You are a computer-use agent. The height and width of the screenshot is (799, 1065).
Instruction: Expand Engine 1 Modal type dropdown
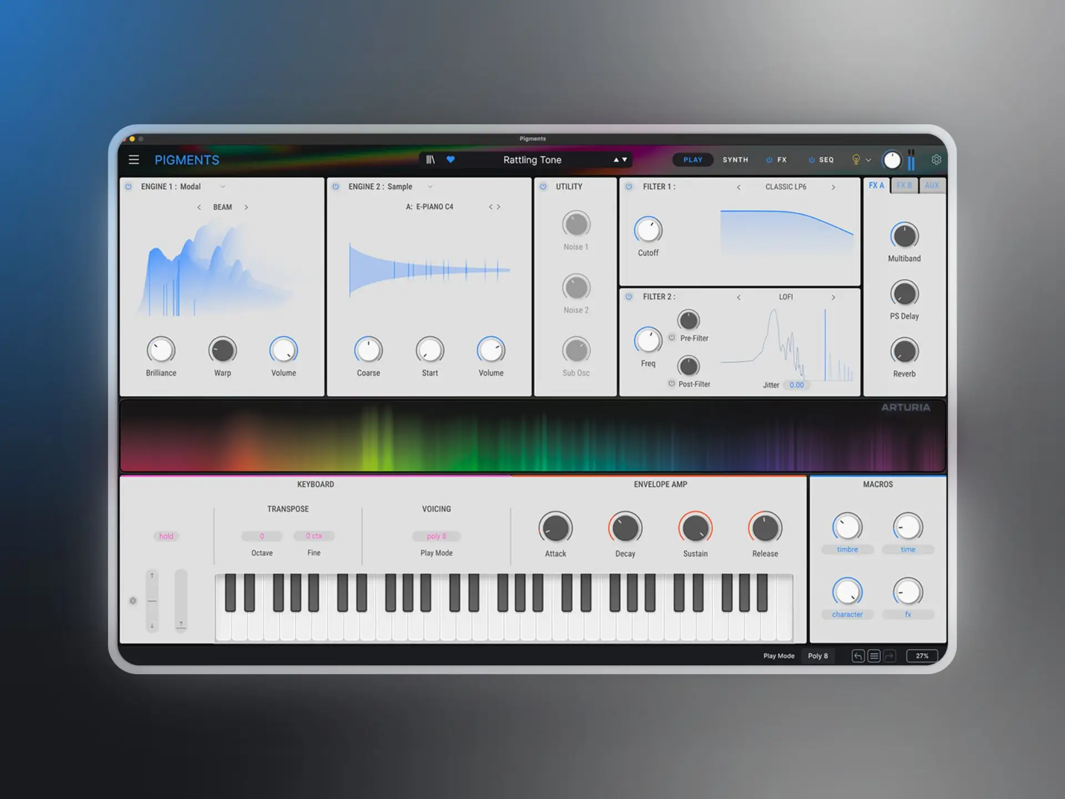222,187
